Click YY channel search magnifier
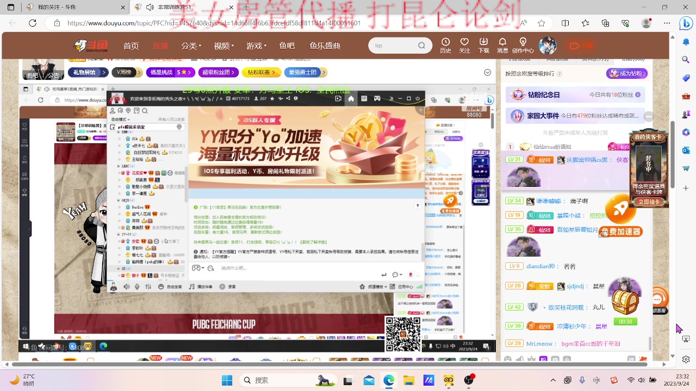Viewport: 696px width, 391px height. (145, 111)
